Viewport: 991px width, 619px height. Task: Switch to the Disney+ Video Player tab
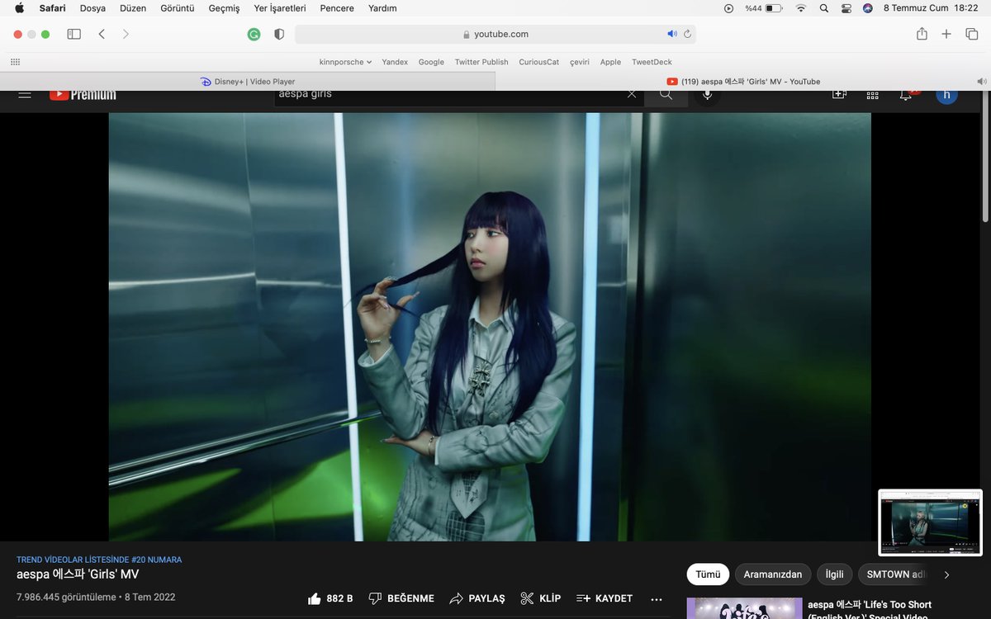pos(248,81)
